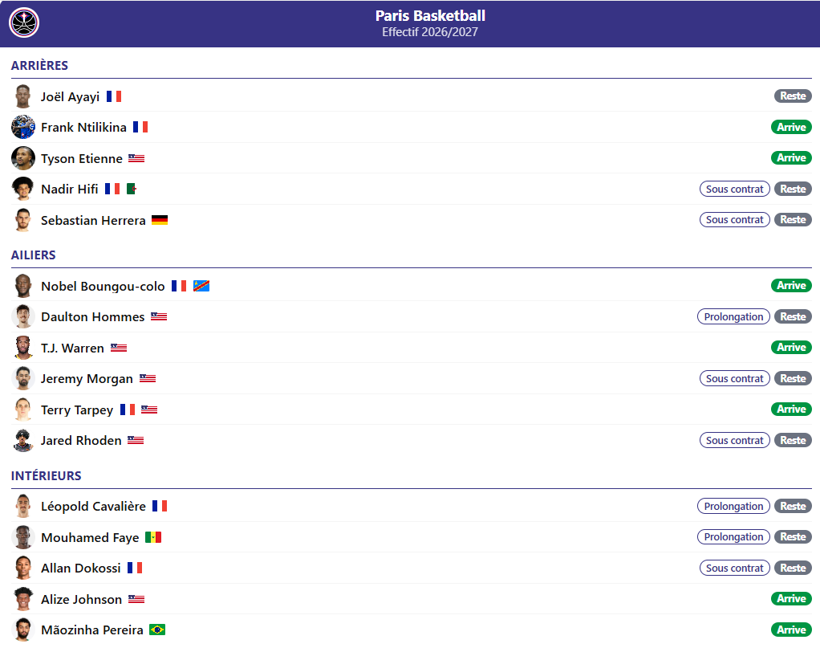
Task: Click the DR Congo flag next to Nobel Boungou-colo
Action: click(201, 287)
